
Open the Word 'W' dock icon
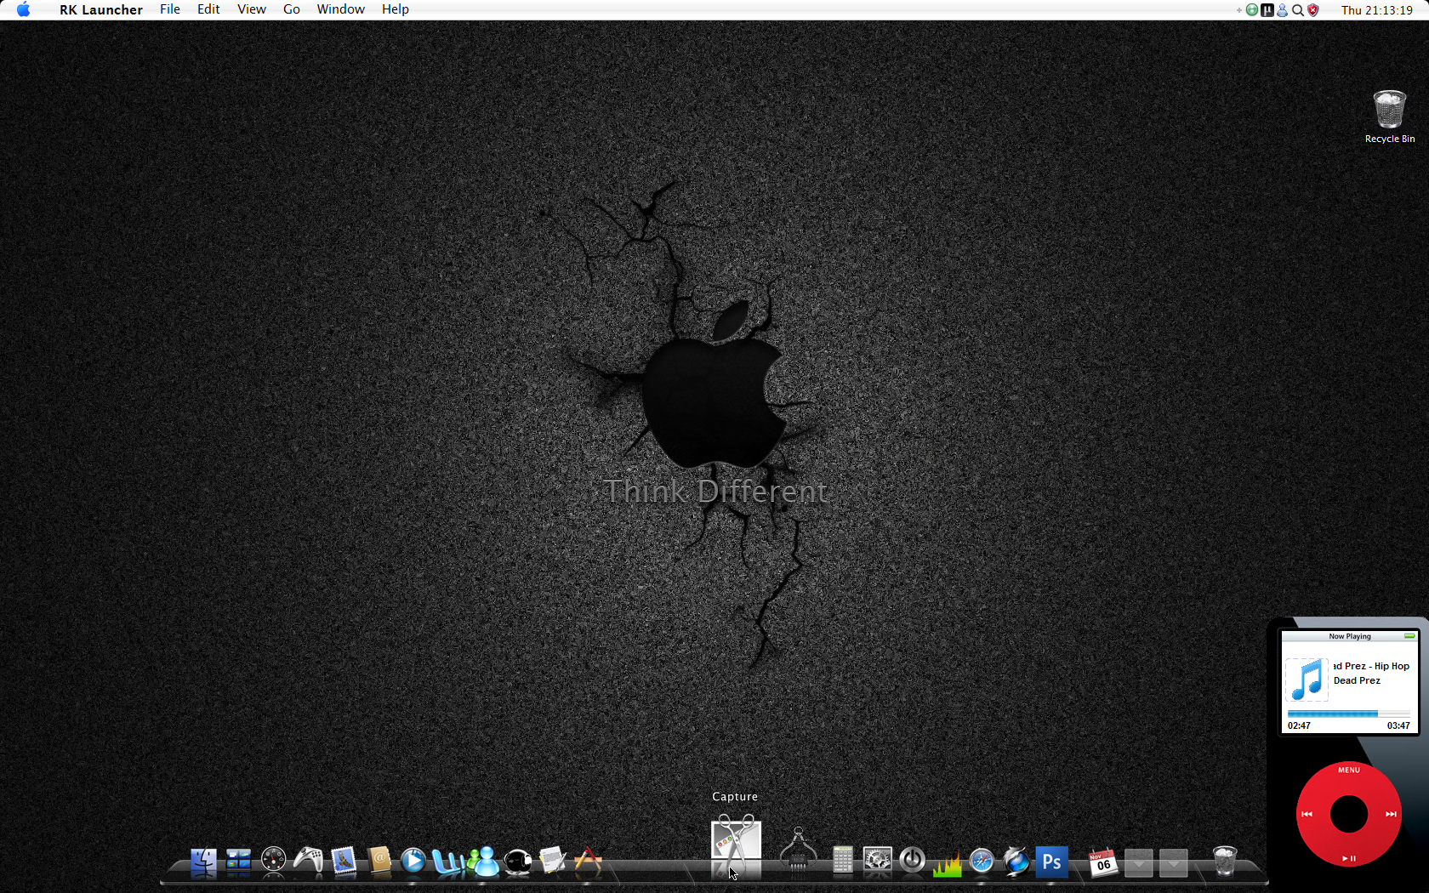pyautogui.click(x=447, y=862)
